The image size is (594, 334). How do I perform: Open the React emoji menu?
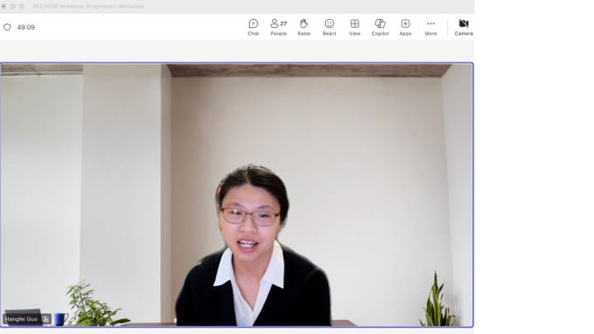[329, 27]
